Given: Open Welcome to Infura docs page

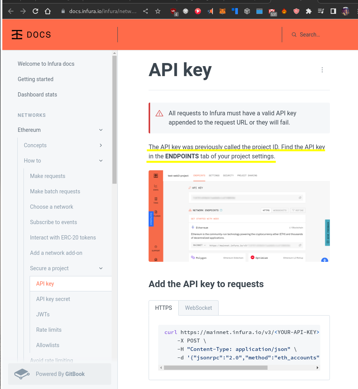Looking at the screenshot, I should point(46,64).
